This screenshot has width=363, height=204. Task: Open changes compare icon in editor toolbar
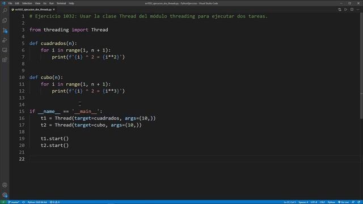click(340, 10)
